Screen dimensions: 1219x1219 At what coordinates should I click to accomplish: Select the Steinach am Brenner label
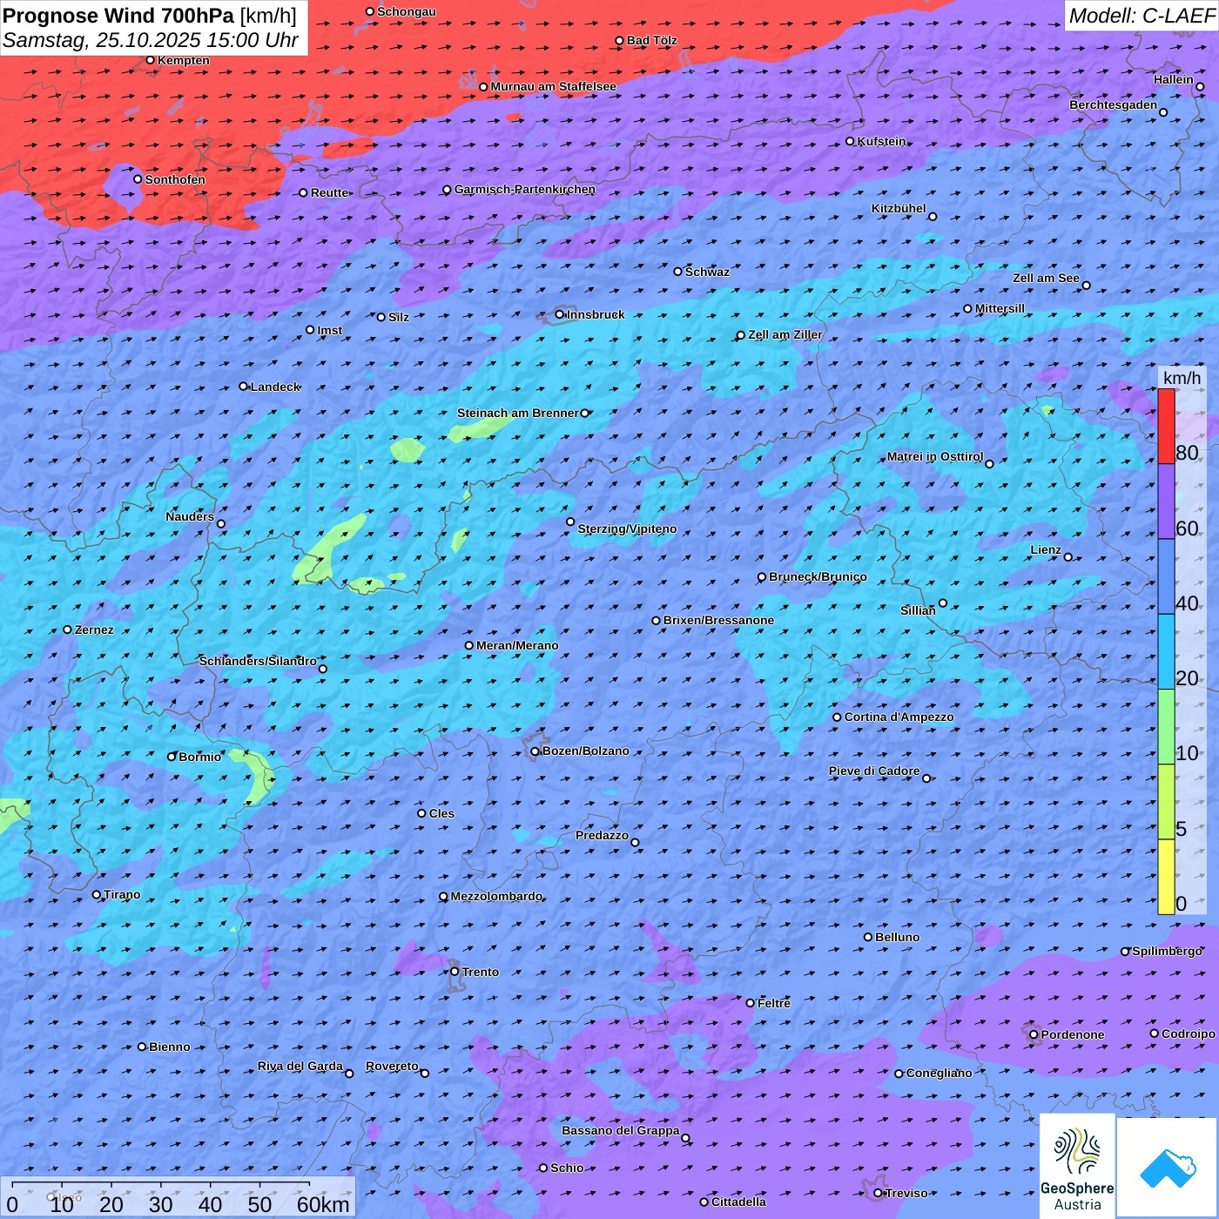518,413
